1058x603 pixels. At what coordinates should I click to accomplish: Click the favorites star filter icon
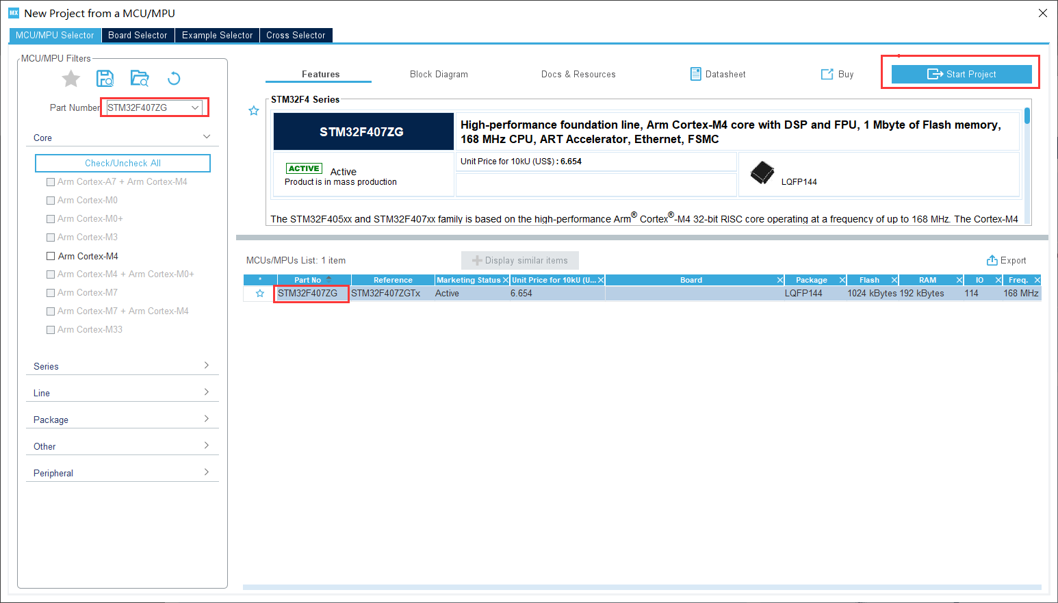tap(71, 79)
